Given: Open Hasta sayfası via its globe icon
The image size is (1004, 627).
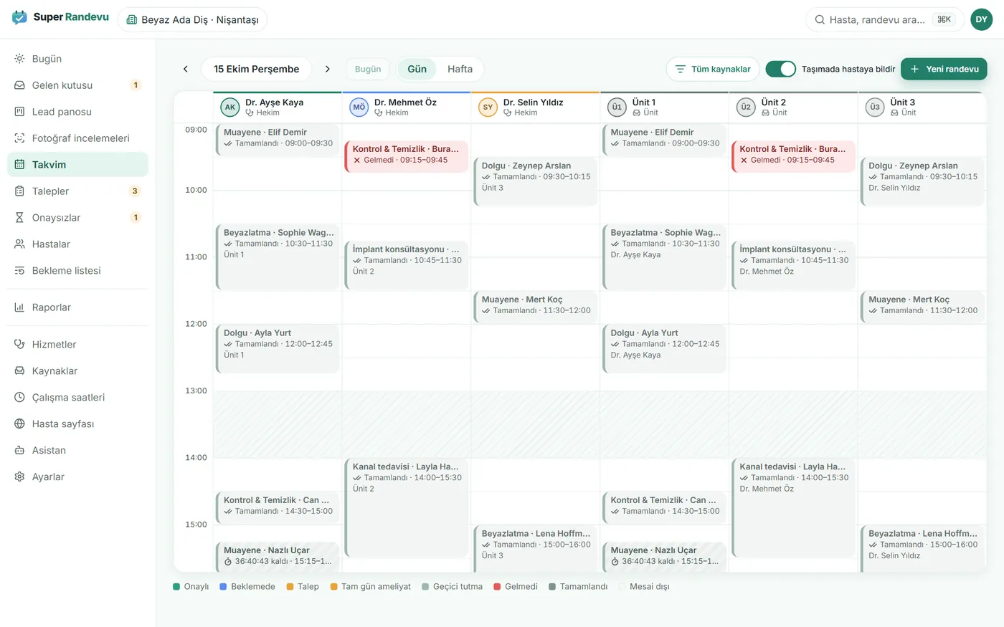Looking at the screenshot, I should pos(19,424).
